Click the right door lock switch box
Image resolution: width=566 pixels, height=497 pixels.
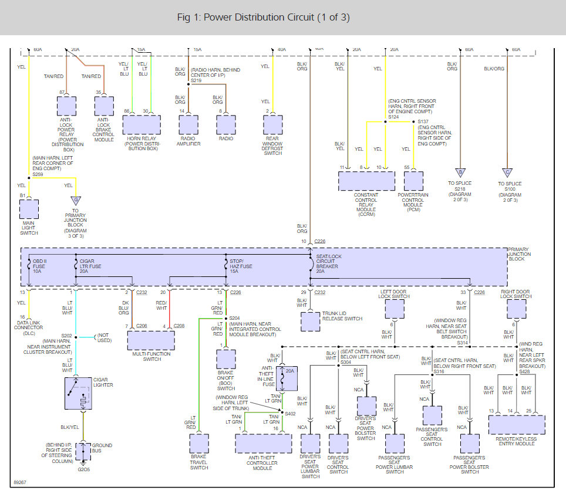(517, 309)
